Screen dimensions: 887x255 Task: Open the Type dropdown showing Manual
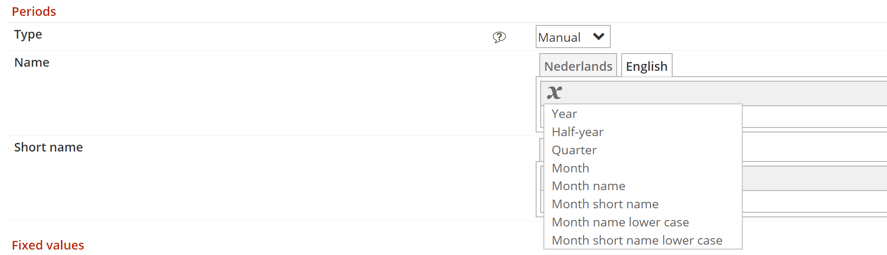pyautogui.click(x=573, y=37)
